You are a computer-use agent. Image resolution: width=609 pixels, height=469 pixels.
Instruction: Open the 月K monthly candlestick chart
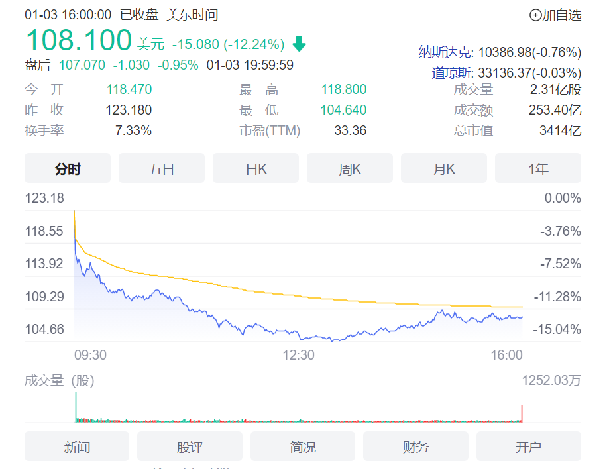[x=443, y=168]
